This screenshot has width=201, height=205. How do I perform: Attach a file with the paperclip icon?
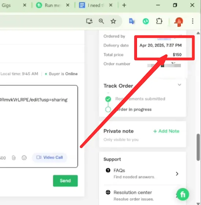pos(14,158)
